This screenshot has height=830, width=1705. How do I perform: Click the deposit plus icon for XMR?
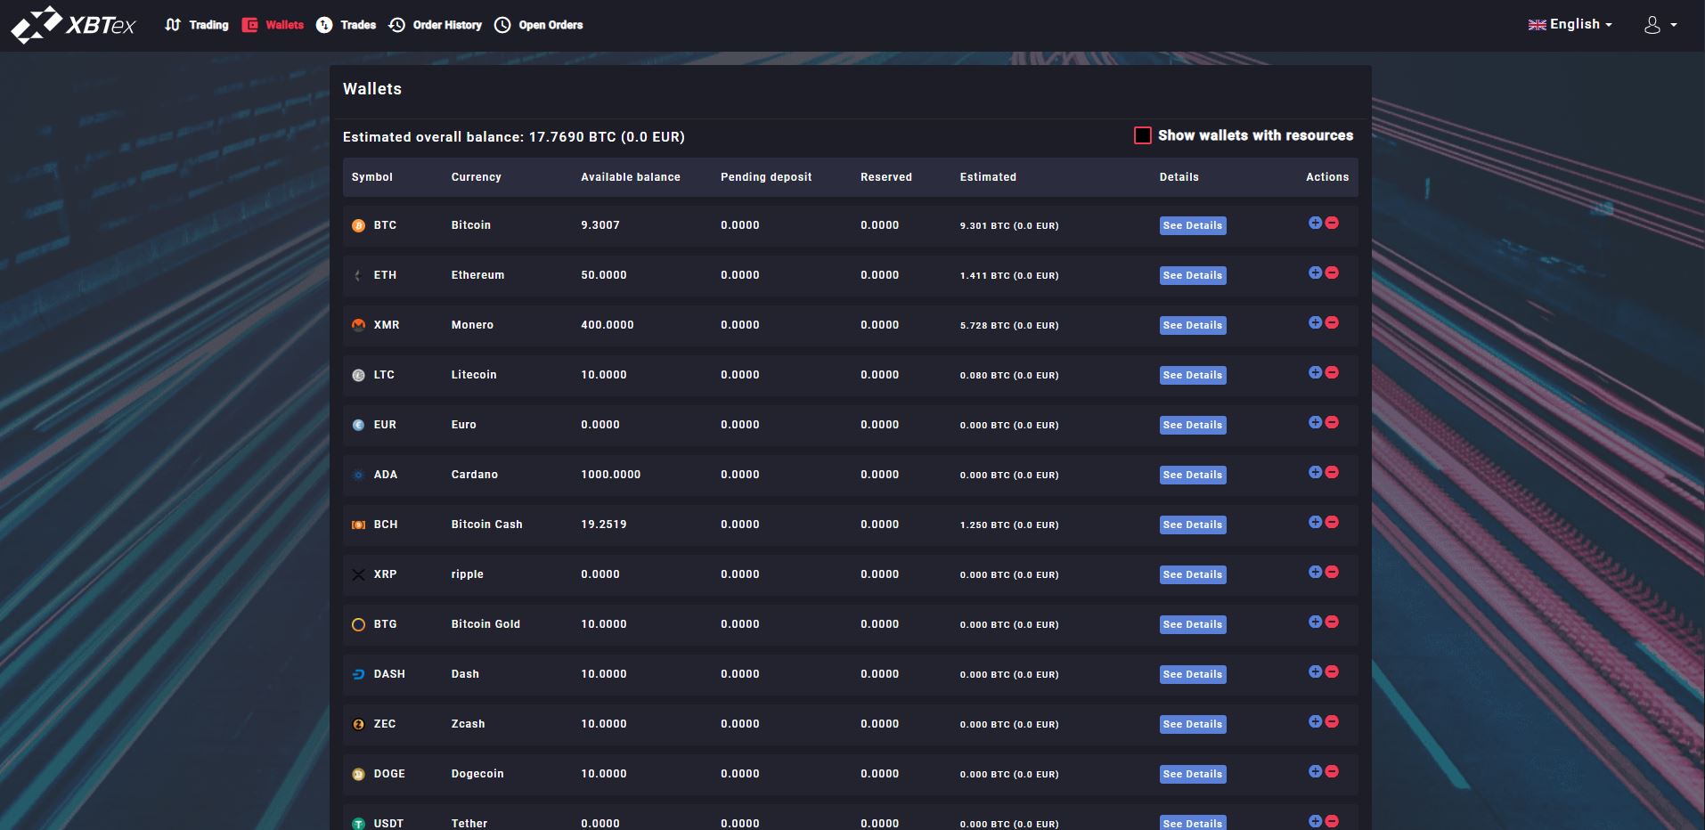[1315, 322]
